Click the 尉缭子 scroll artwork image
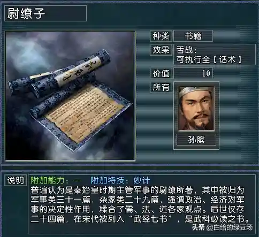Viewport: 259px width, 237px height. coord(70,96)
